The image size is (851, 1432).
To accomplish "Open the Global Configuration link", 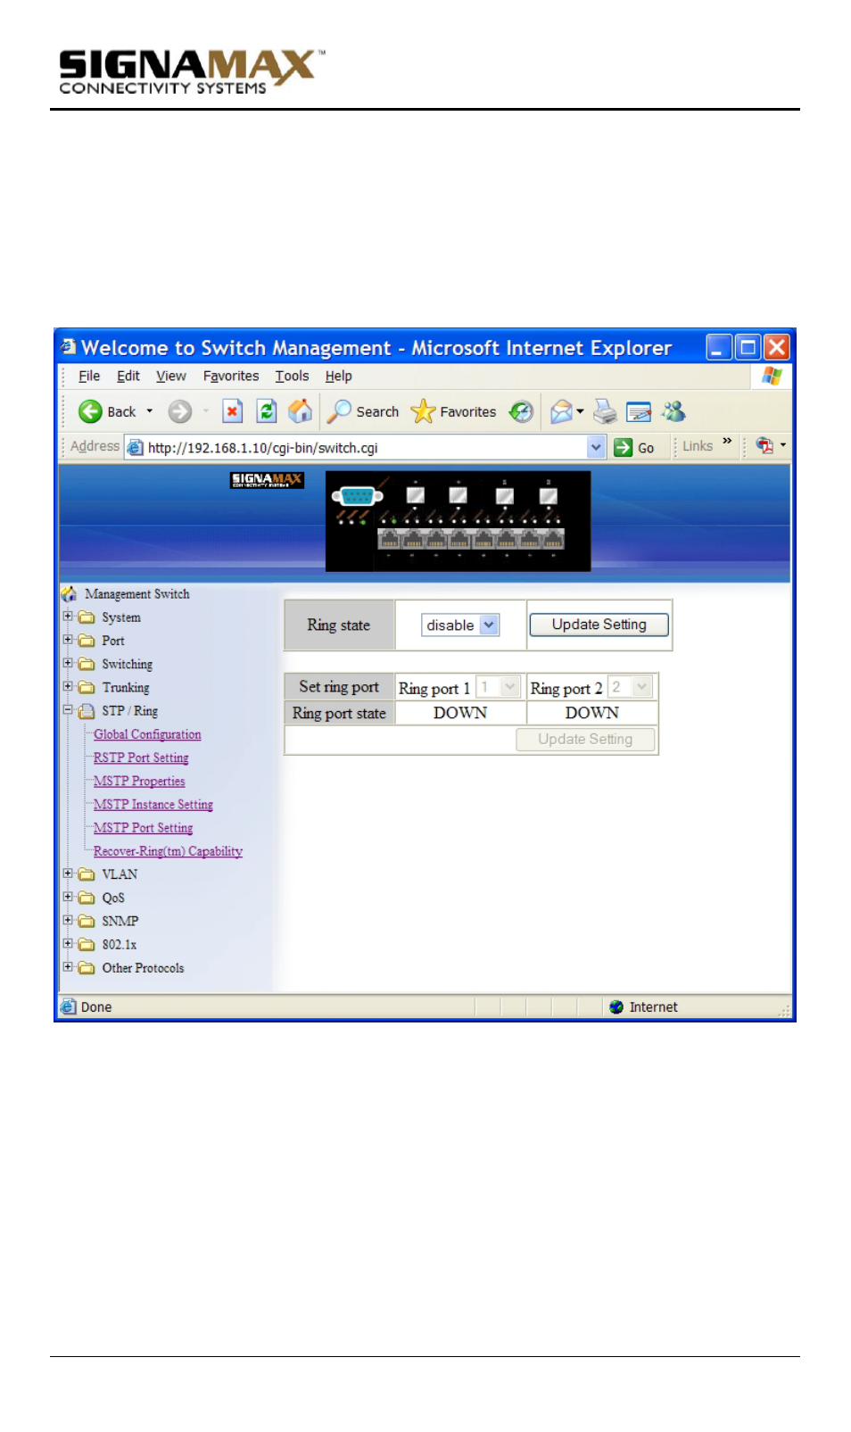I will [x=147, y=734].
